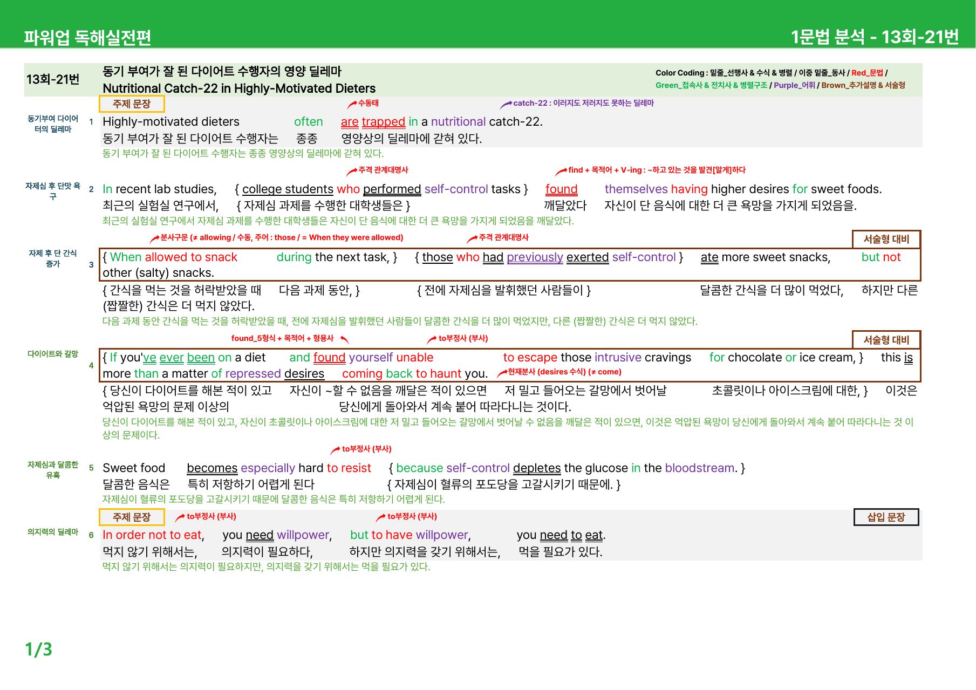
Task: Click the page number '1/3'
Action: (x=39, y=649)
